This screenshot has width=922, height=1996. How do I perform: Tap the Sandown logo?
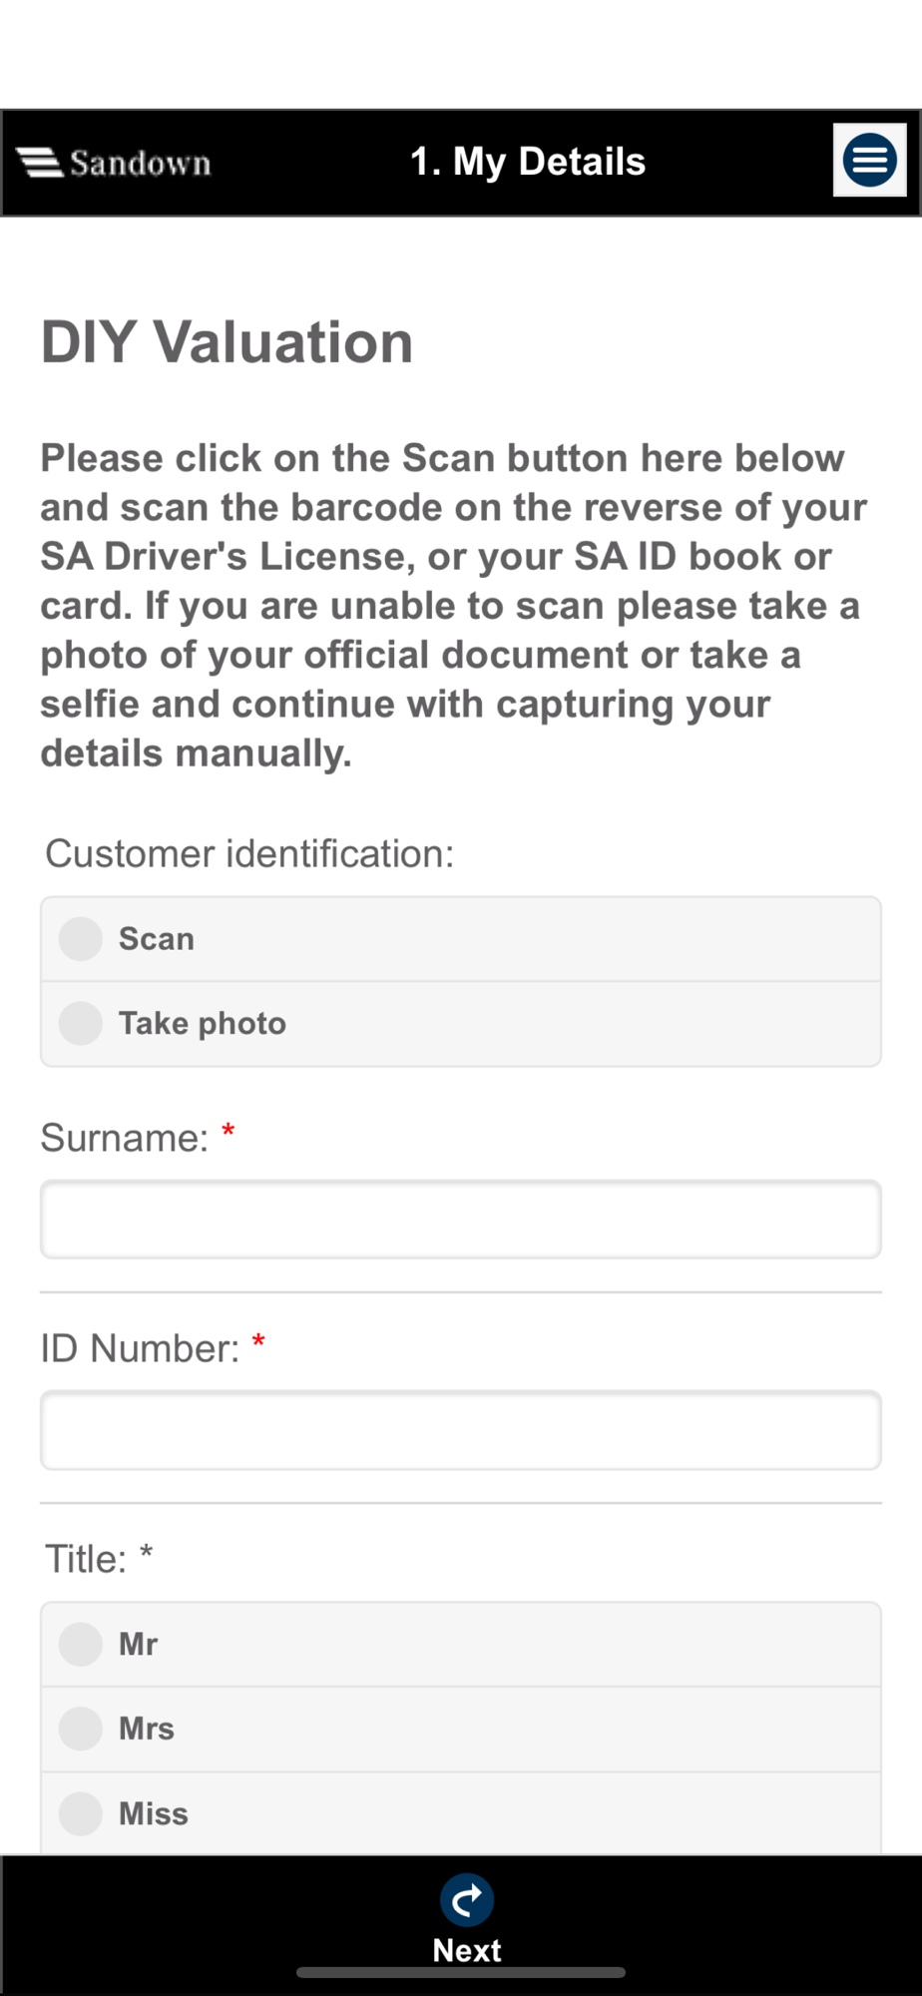[114, 162]
